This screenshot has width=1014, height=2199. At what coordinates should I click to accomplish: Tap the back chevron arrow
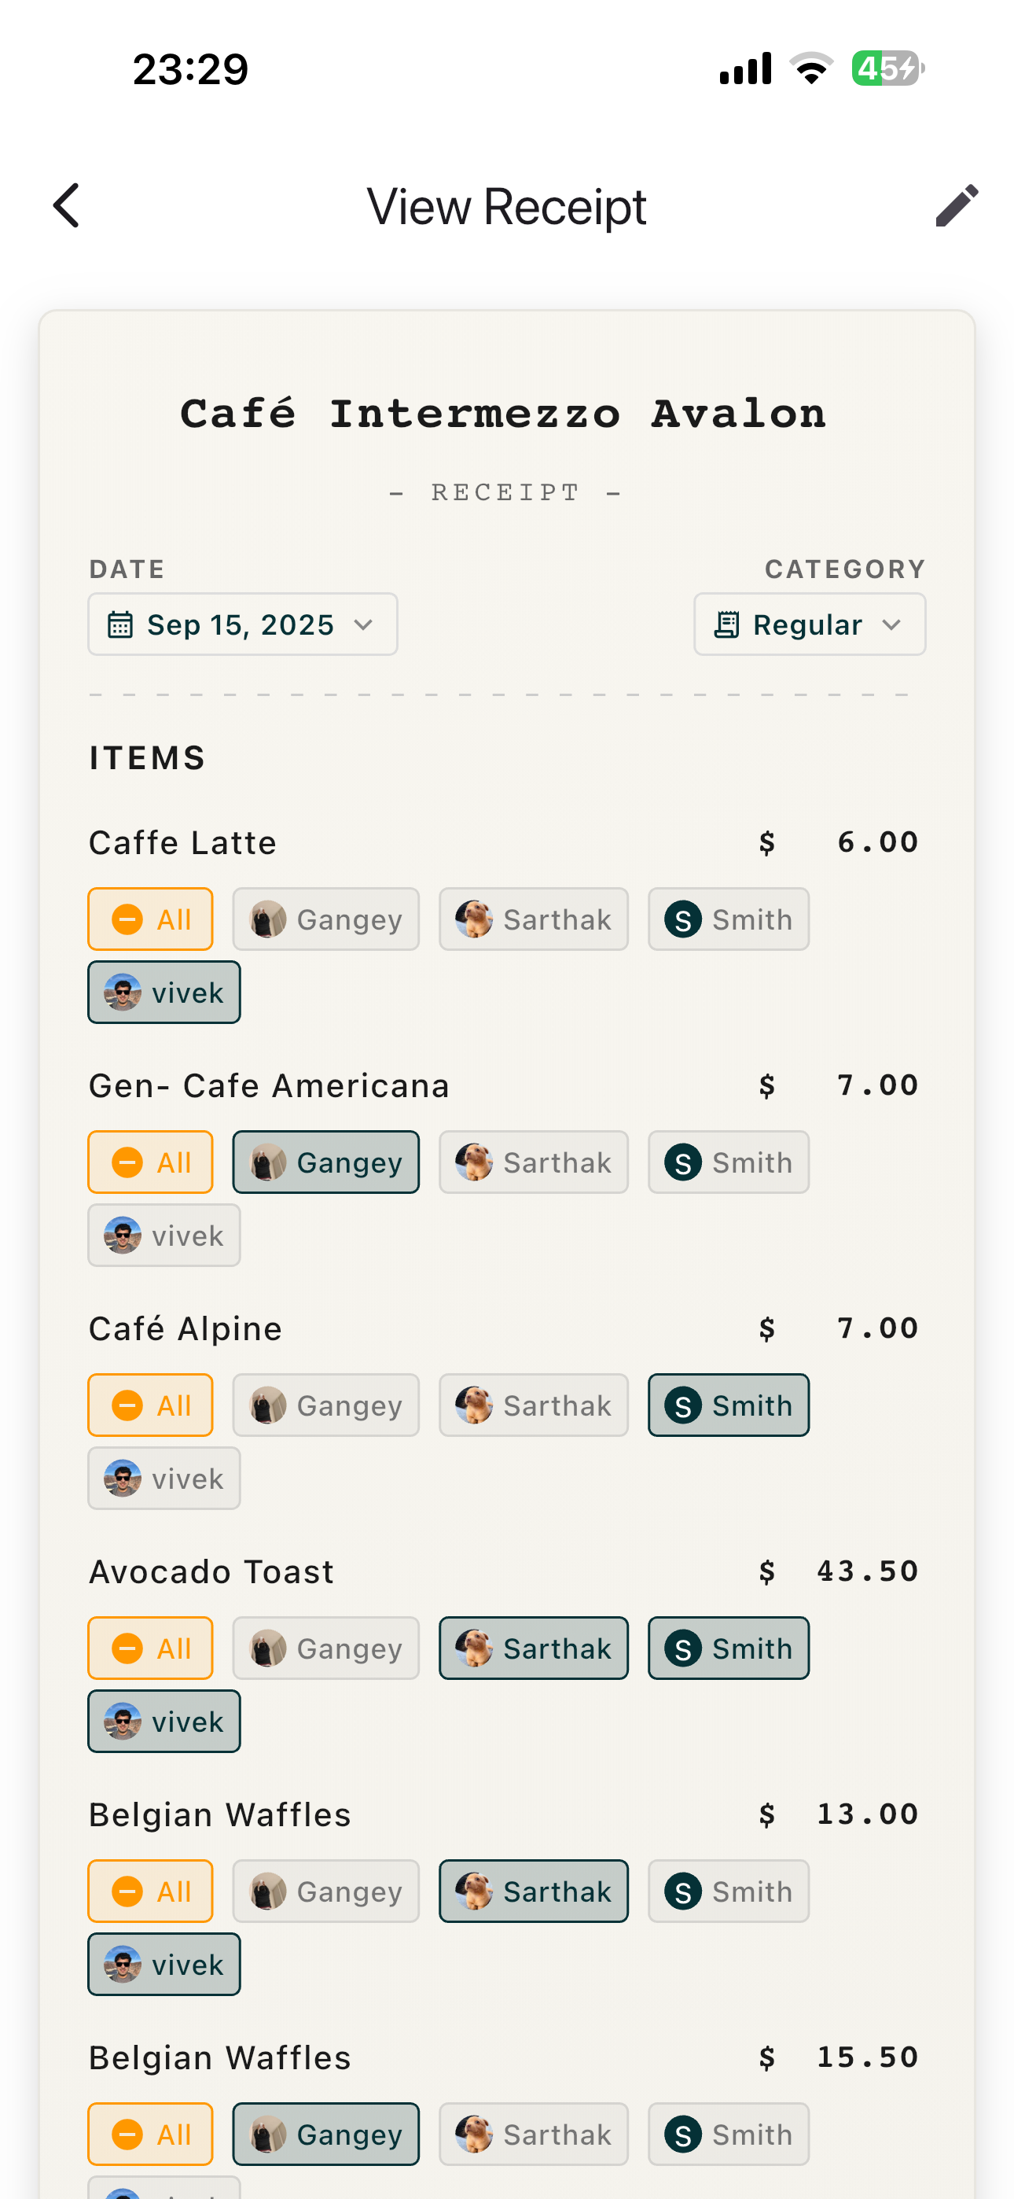point(67,204)
